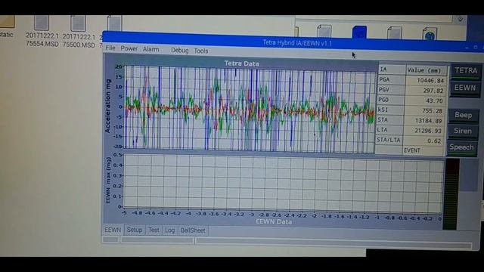Click the kSI row label

coord(390,110)
